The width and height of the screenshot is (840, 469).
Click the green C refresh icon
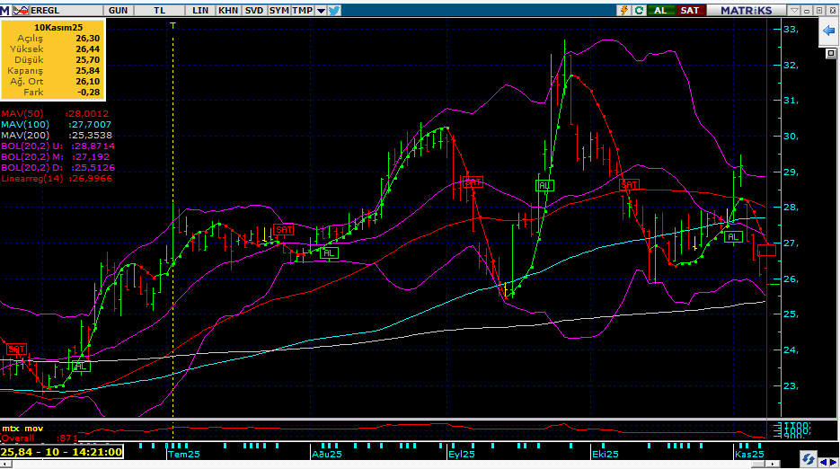click(x=639, y=10)
